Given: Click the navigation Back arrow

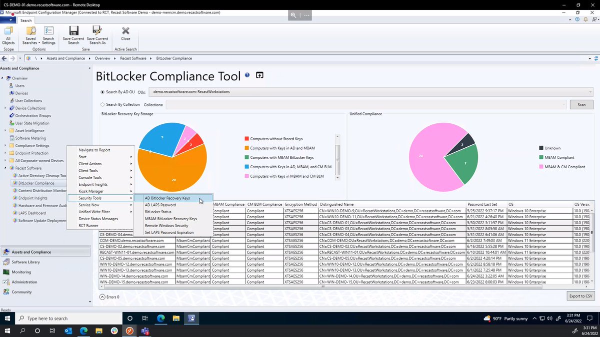Looking at the screenshot, I should click(5, 58).
